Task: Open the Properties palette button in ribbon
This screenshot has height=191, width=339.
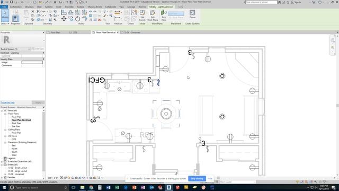Action: (x=15, y=19)
